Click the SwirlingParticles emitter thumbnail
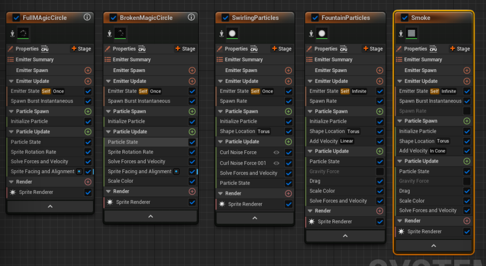 click(232, 34)
